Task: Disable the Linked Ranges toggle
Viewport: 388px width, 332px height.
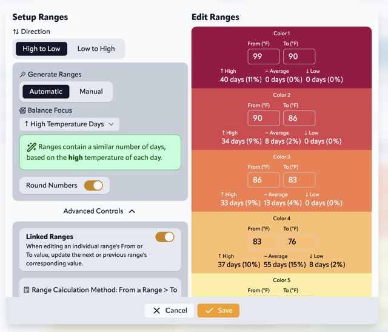Action: pos(165,237)
